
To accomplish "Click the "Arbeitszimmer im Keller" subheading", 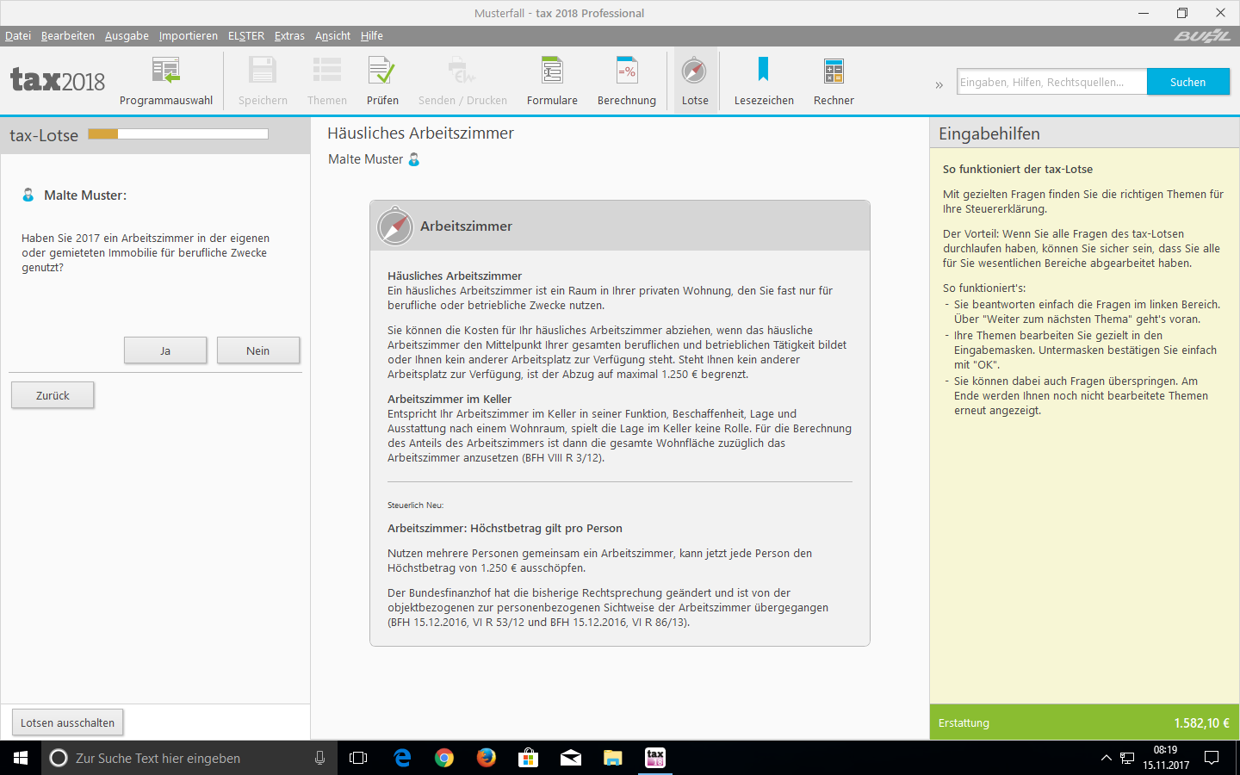I will point(449,400).
